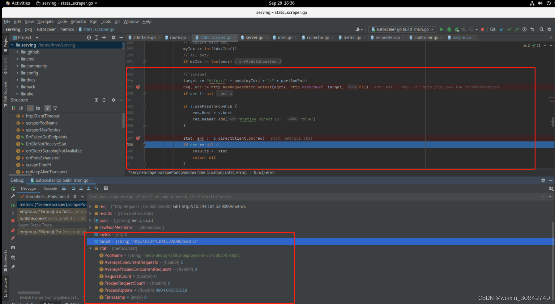
Task: Collapse the stat variable
Action: point(90,248)
